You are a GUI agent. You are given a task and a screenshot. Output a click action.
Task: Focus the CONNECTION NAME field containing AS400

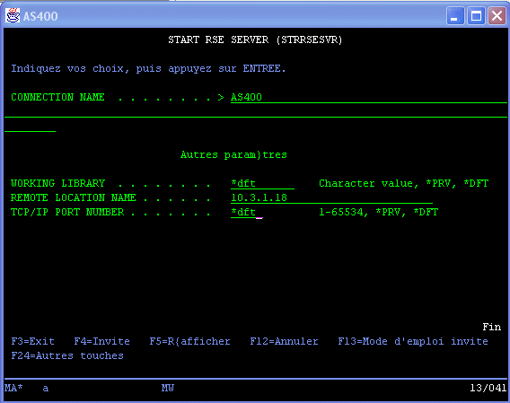click(368, 97)
